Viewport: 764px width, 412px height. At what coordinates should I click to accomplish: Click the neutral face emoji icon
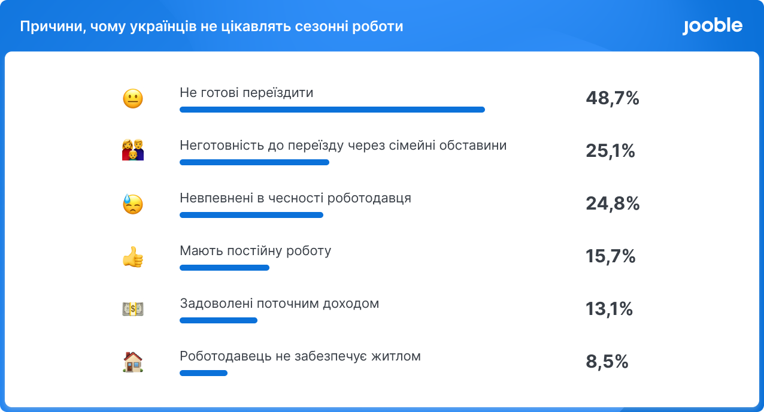(x=133, y=99)
